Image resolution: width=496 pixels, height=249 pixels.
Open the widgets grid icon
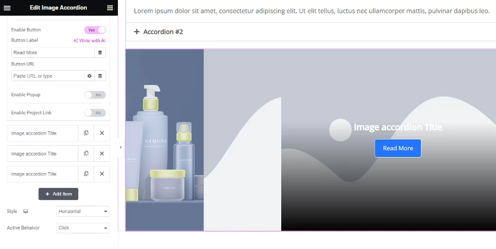point(110,8)
